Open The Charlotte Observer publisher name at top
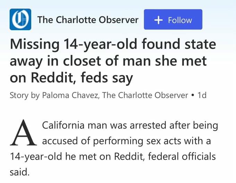Viewport: 236px width, 183px height. click(88, 20)
